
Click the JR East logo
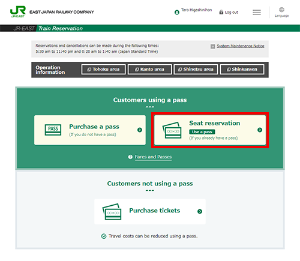click(x=18, y=12)
